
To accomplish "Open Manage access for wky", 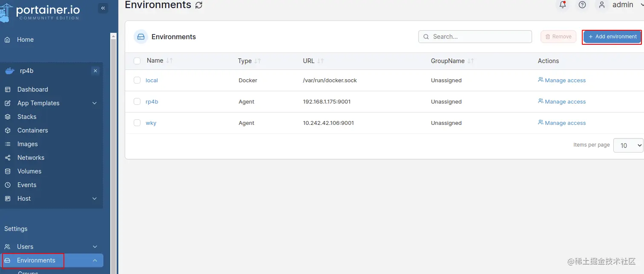I will [562, 123].
